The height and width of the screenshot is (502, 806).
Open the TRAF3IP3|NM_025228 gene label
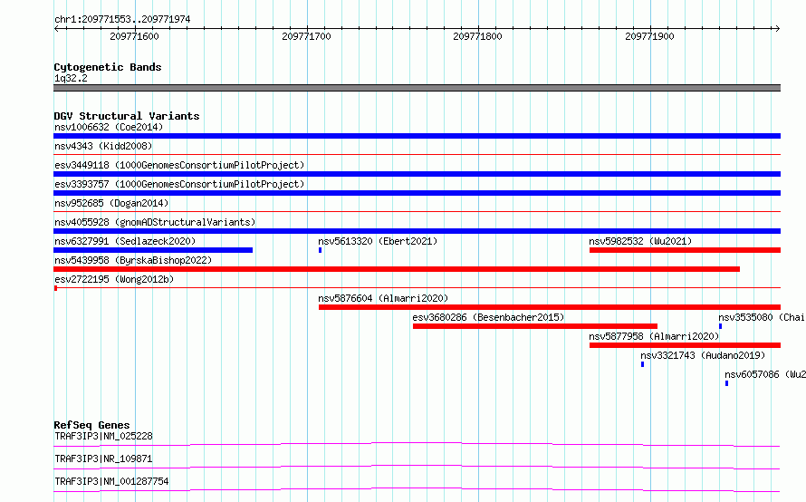pos(103,436)
